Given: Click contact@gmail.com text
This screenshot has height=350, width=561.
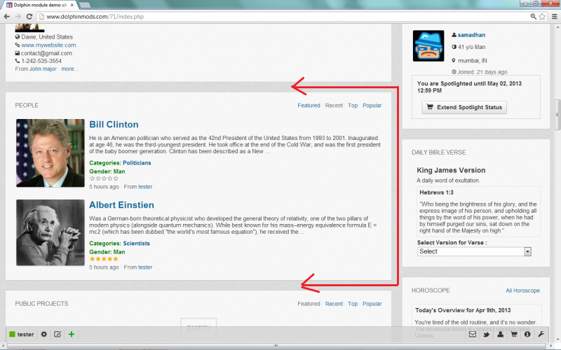Looking at the screenshot, I should (x=46, y=53).
